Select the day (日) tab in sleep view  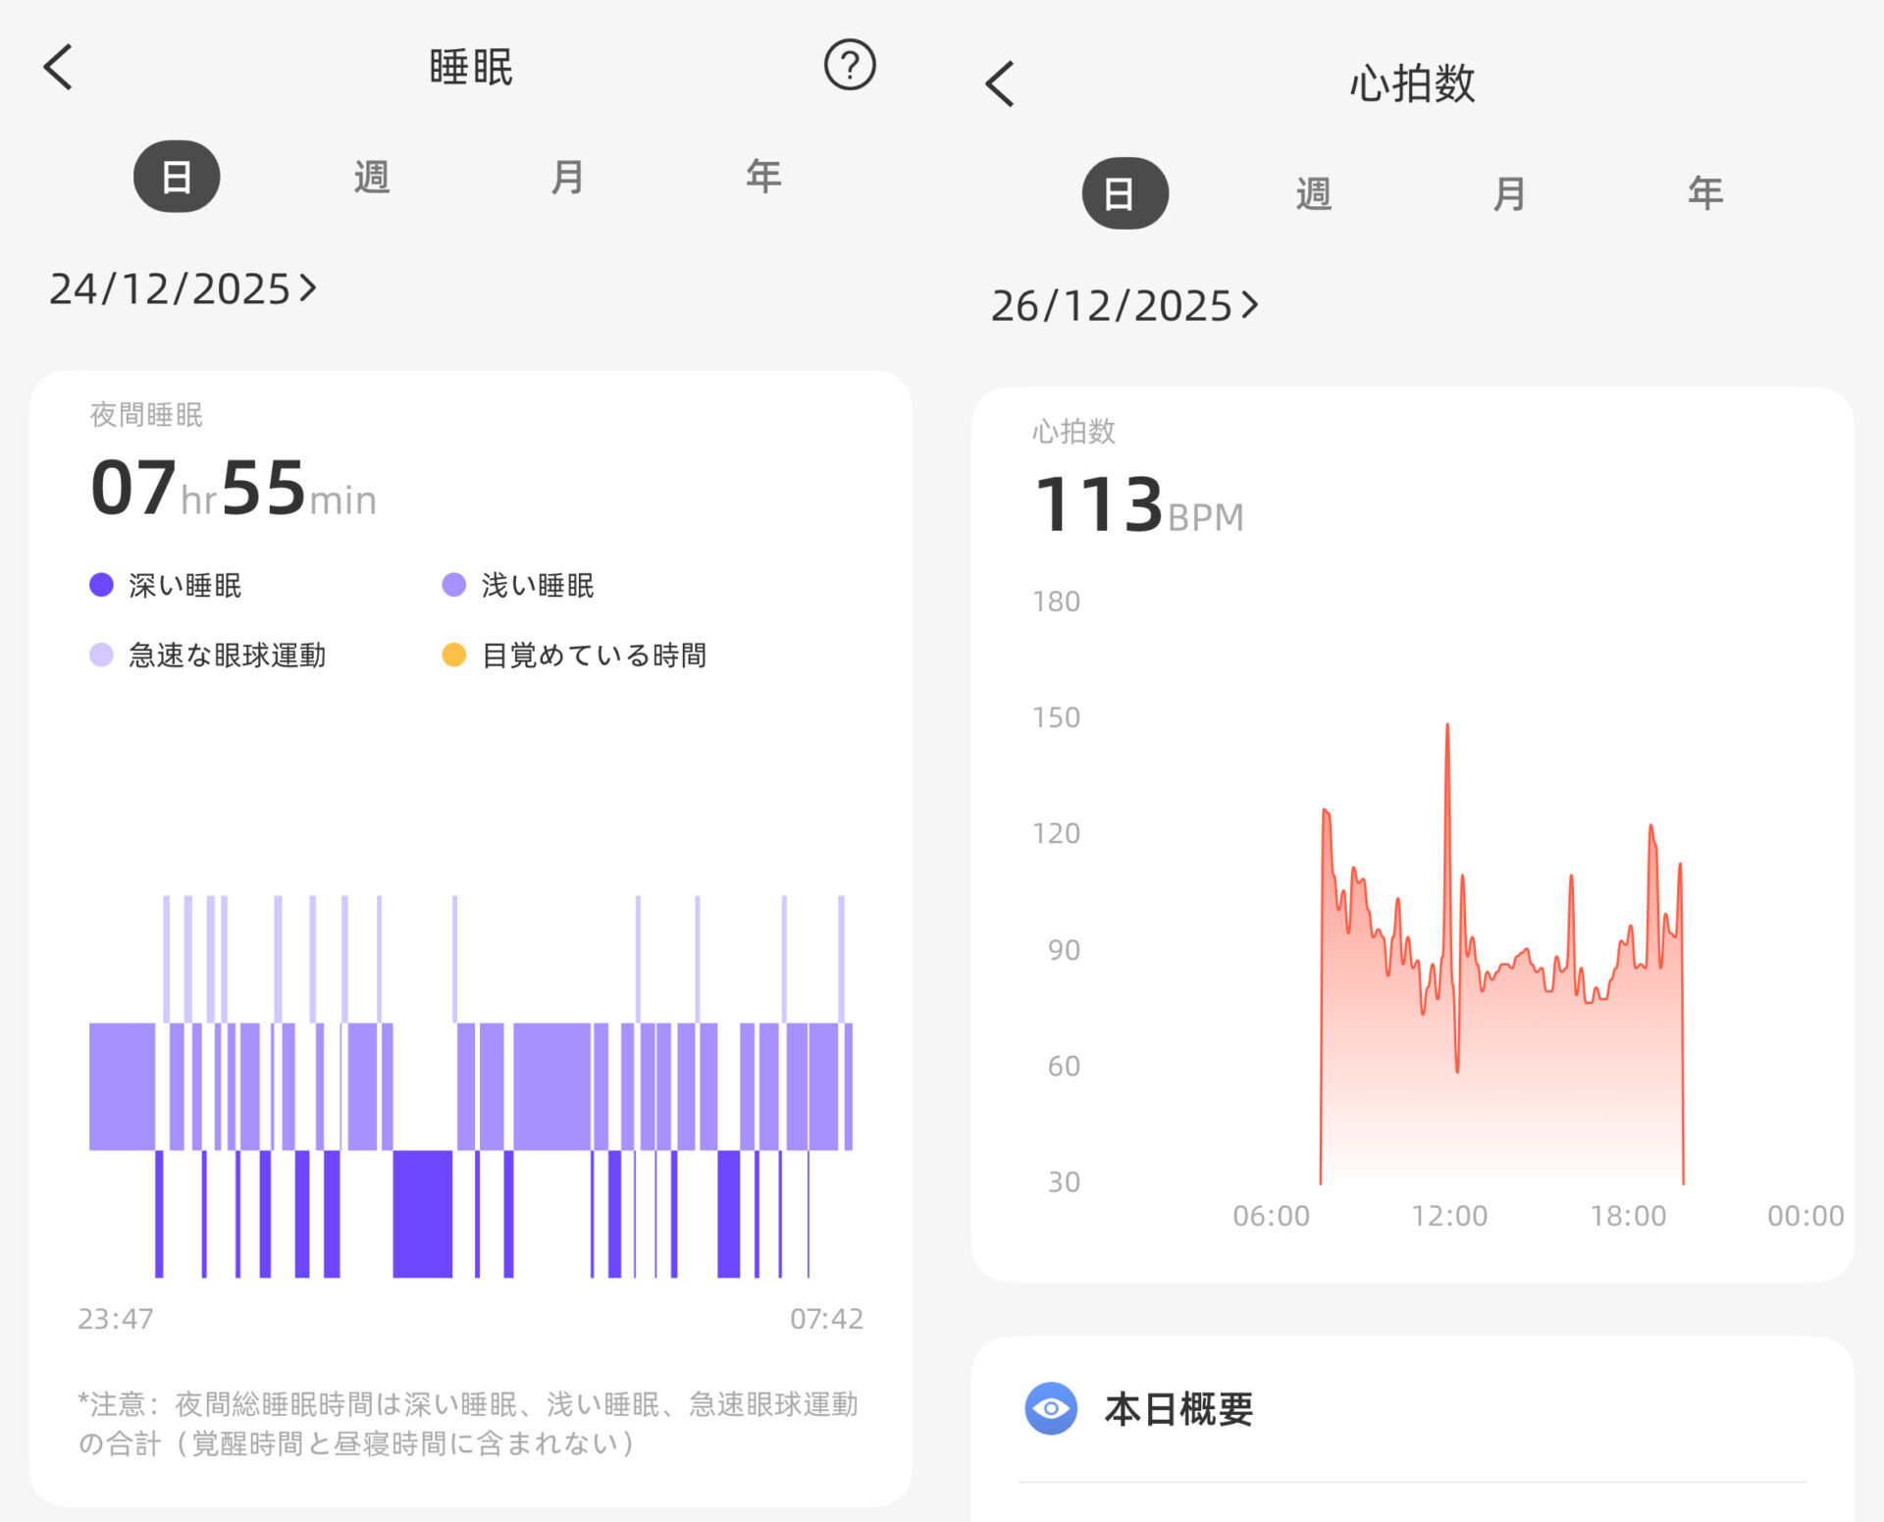coord(177,177)
